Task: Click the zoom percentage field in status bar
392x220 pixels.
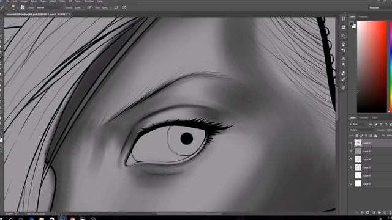Action: [x=9, y=214]
